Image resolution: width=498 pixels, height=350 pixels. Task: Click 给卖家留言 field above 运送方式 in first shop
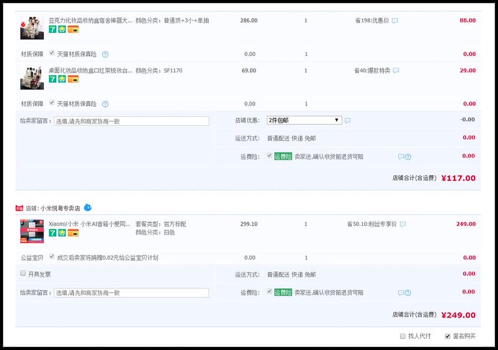point(132,121)
